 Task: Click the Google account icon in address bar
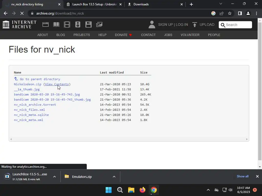click(x=213, y=13)
